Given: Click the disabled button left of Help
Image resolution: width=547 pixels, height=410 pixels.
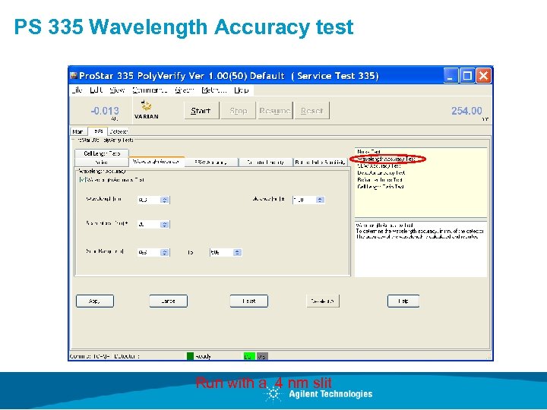Looking at the screenshot, I should [x=323, y=301].
